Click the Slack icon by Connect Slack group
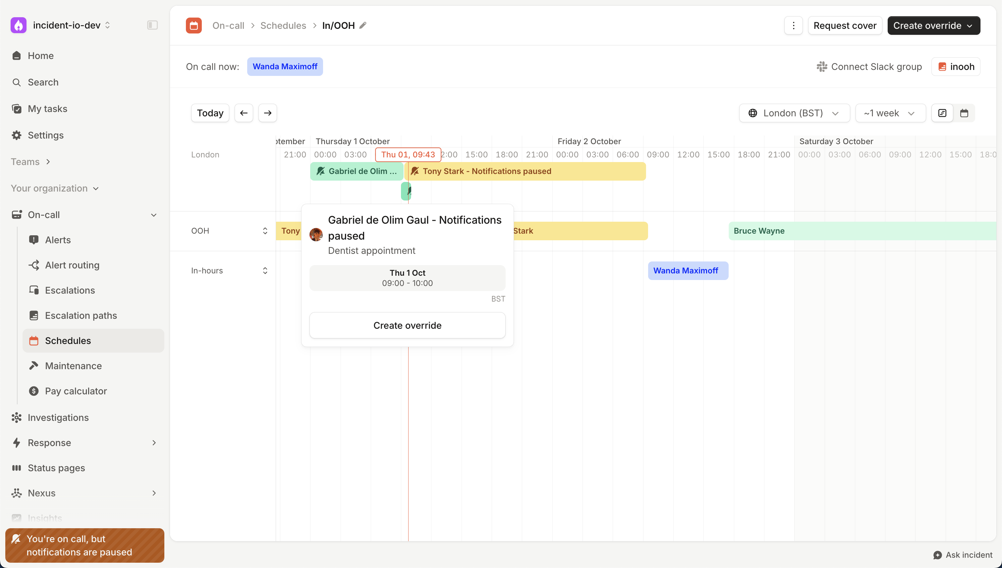Viewport: 1002px width, 568px height. (x=822, y=67)
